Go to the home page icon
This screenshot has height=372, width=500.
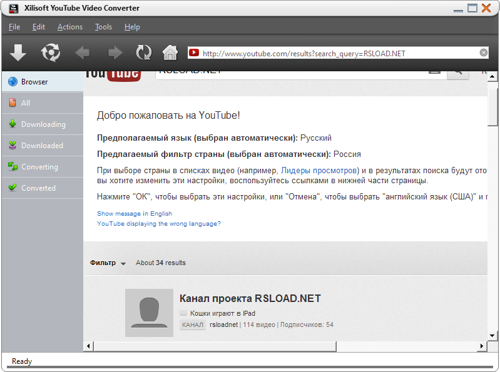(170, 53)
